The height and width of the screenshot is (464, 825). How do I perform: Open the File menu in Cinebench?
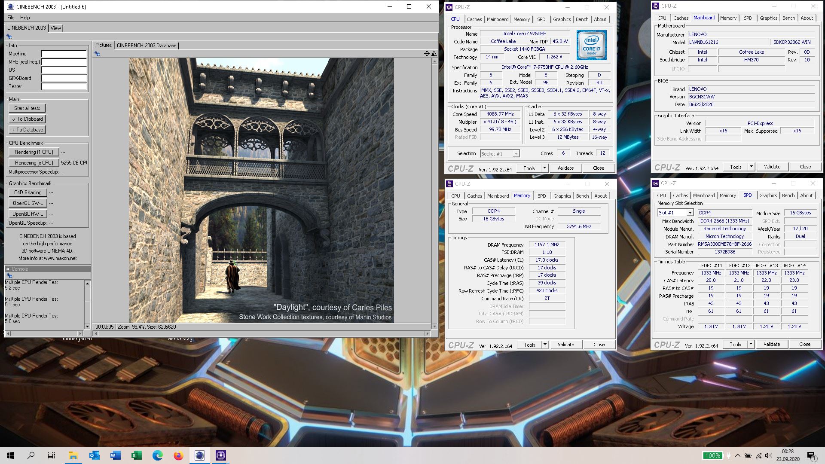point(11,18)
